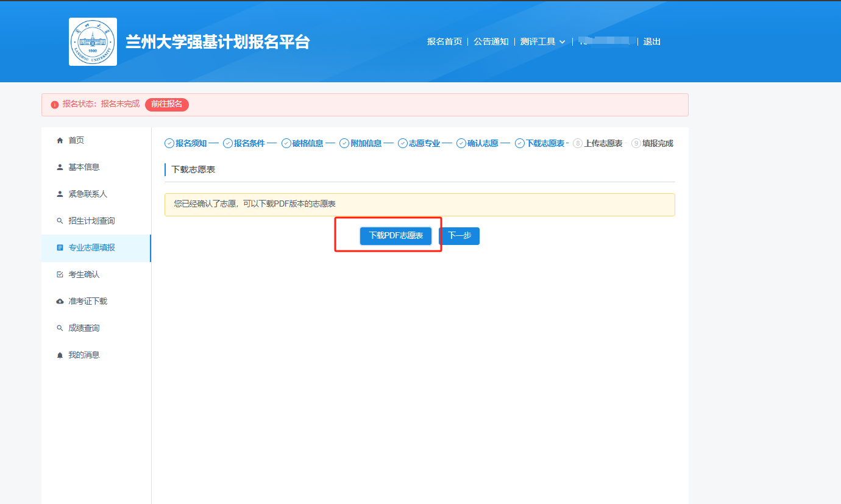
Task: Open 公告通知 in top navigation
Action: [491, 42]
